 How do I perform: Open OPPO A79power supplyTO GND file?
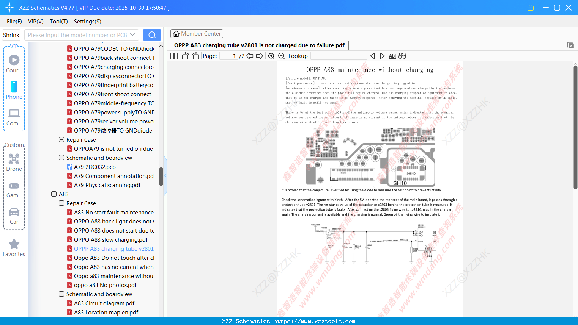[110, 112]
